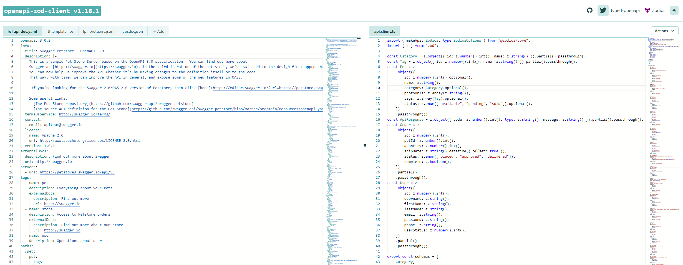Image resolution: width=683 pixels, height=265 pixels.
Task: Switch to the template.hbs tab
Action: 60,32
